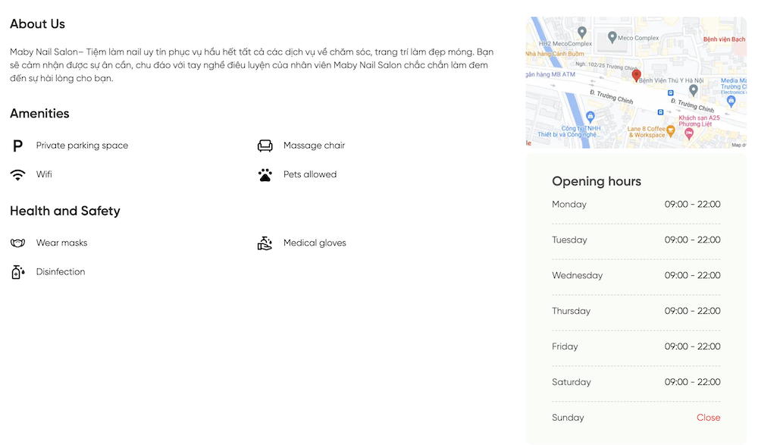Click the 'Saturday' row label
Screen dimensions: 758x445
pos(572,382)
